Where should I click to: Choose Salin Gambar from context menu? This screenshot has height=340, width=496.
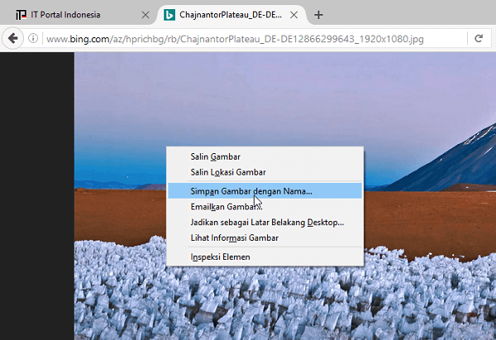[265, 156]
